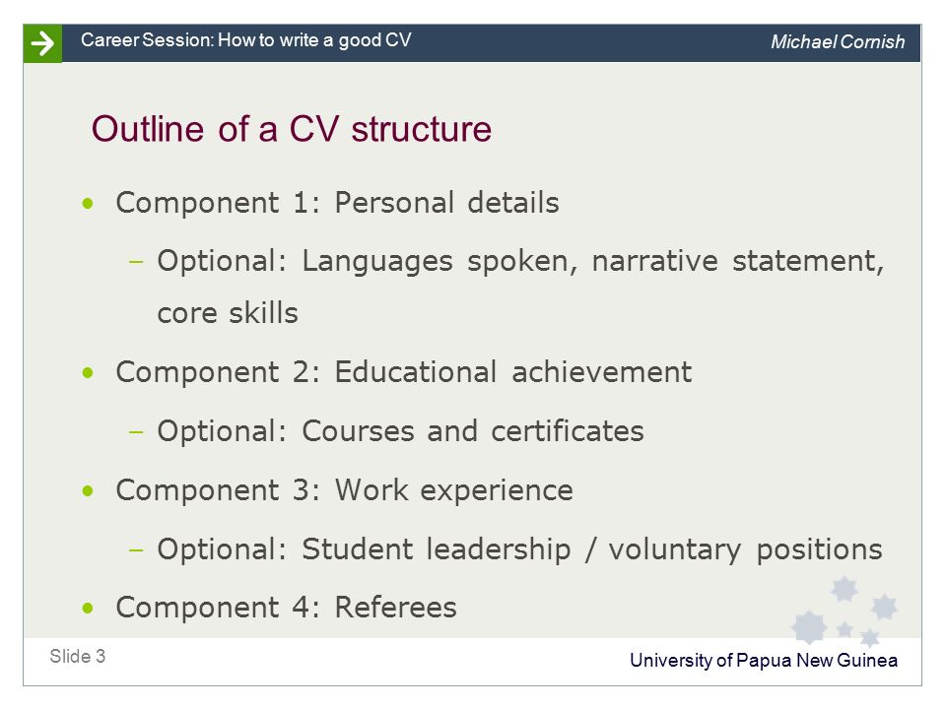Viewport: 946px width, 709px height.
Task: Click the dash before Student leadership line
Action: [x=136, y=549]
